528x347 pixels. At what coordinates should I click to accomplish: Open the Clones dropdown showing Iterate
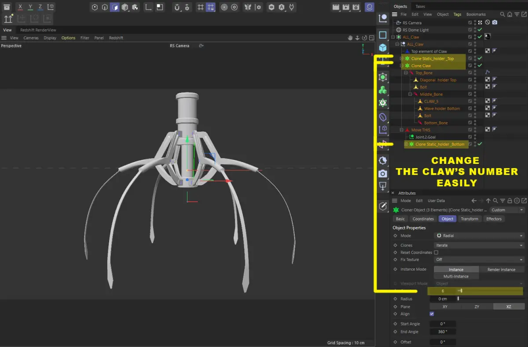pyautogui.click(x=480, y=246)
